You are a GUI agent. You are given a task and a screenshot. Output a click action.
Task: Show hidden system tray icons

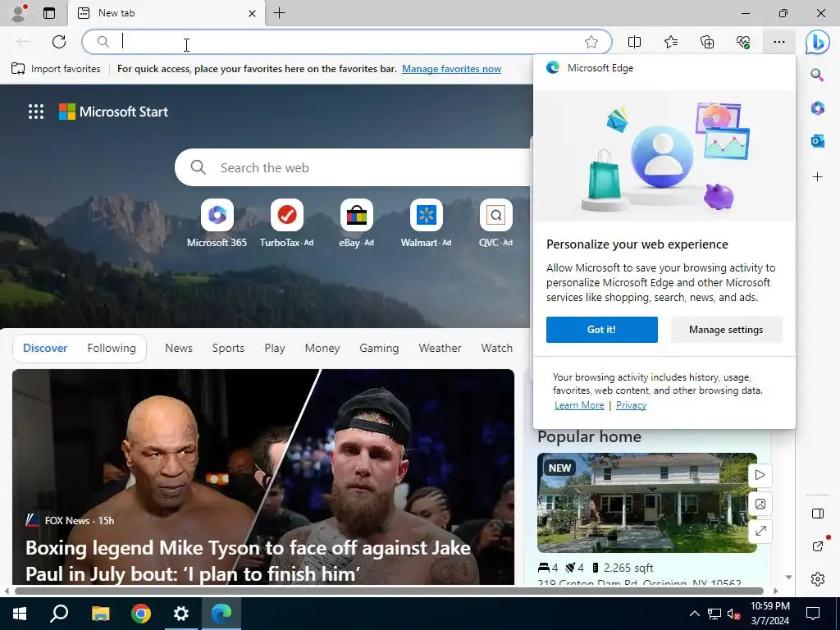[694, 614]
